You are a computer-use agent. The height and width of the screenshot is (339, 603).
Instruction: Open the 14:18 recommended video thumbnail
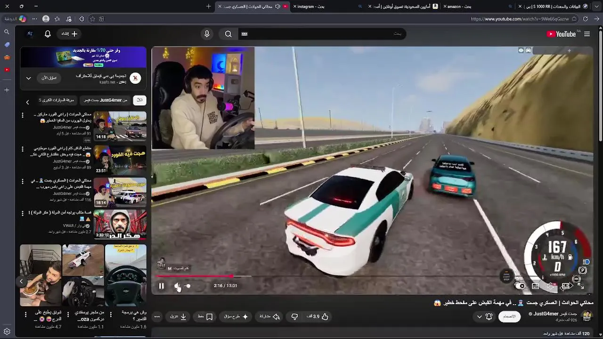[120, 126]
